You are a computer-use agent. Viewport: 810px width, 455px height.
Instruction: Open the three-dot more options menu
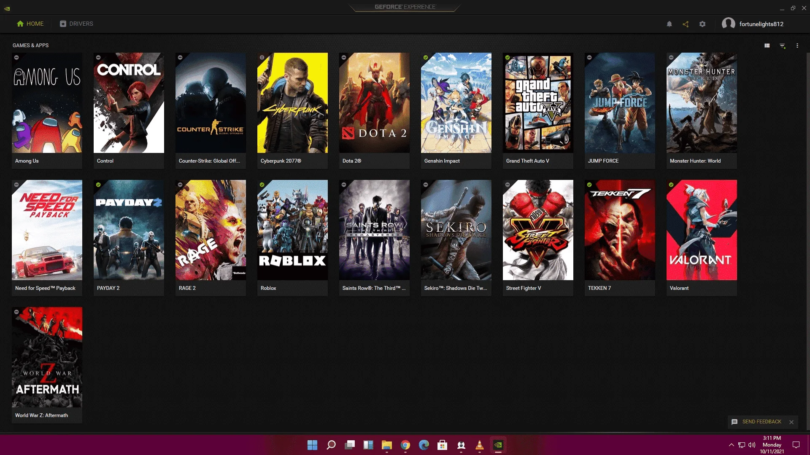797,45
